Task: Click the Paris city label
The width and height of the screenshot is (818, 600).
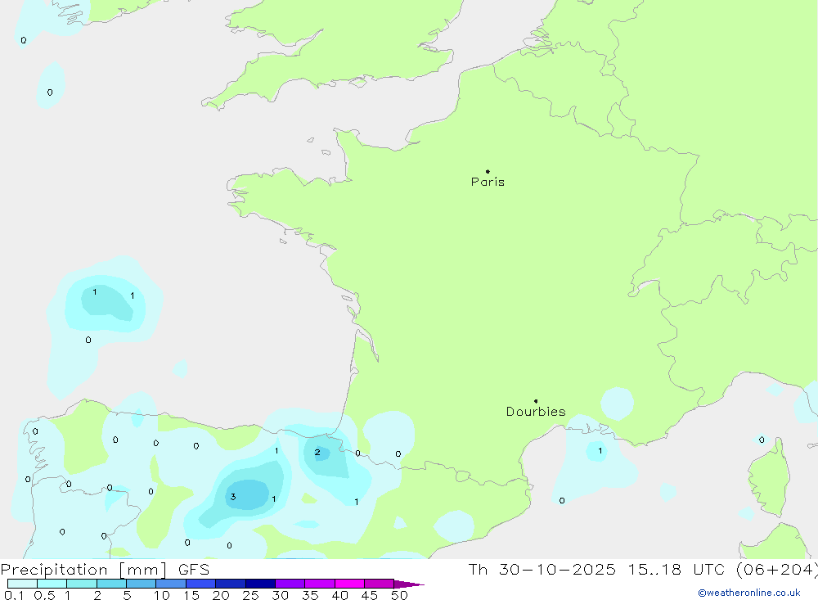Action: click(488, 182)
